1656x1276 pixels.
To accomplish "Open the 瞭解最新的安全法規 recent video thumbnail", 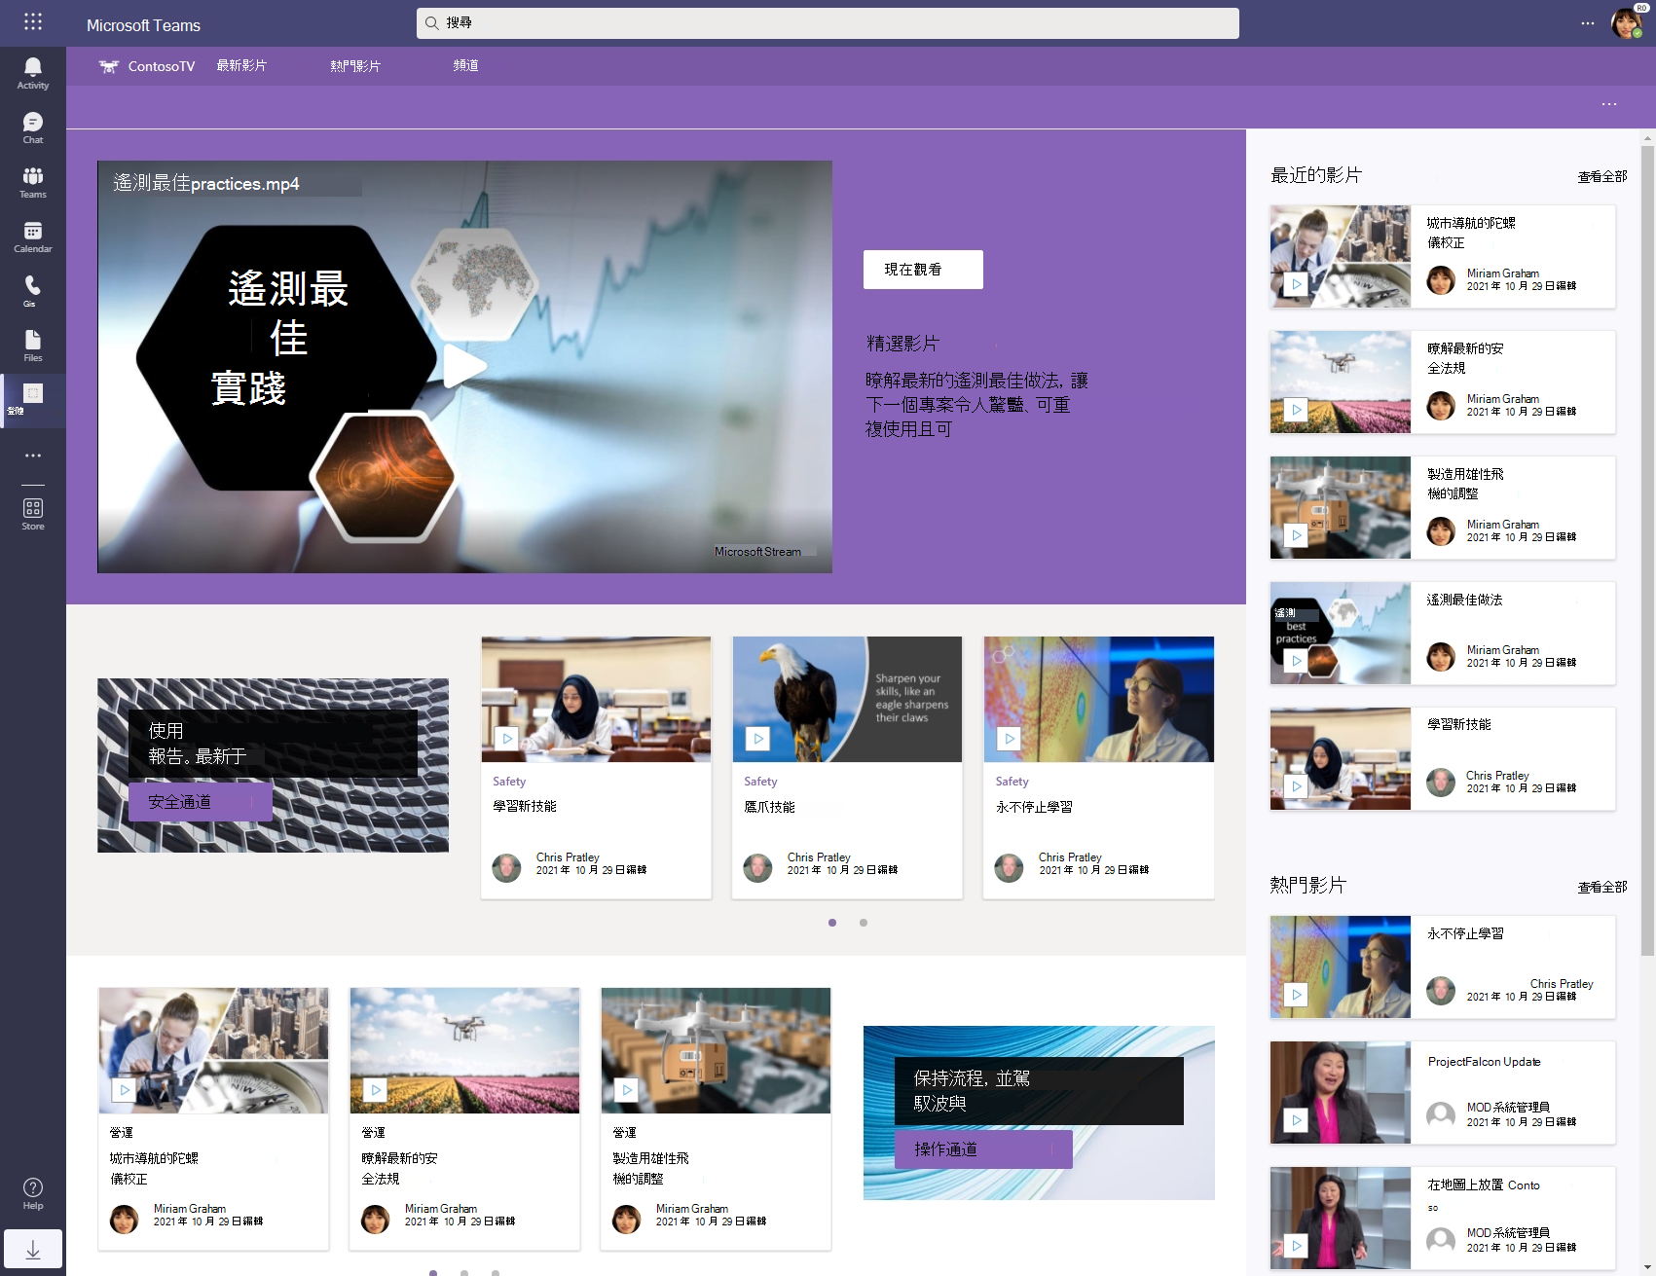I will pos(1341,383).
